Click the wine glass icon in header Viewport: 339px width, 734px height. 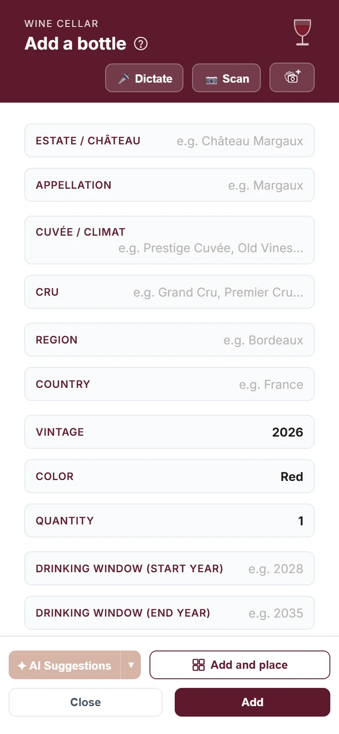click(302, 32)
